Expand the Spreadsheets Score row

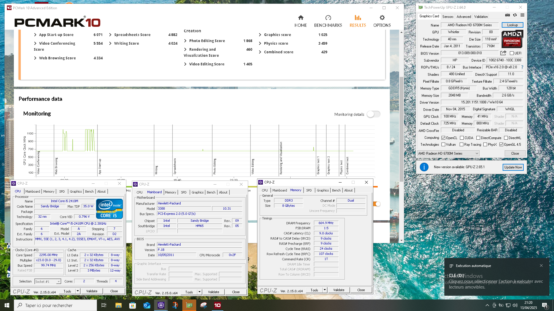(110, 35)
